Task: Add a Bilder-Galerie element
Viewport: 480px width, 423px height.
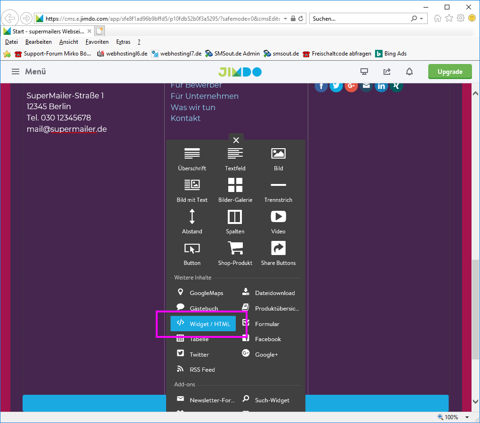Action: [235, 190]
